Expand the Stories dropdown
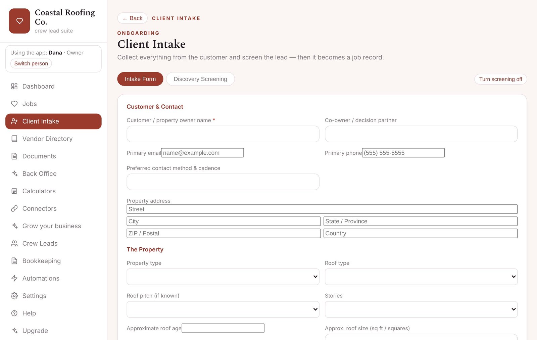 point(421,309)
